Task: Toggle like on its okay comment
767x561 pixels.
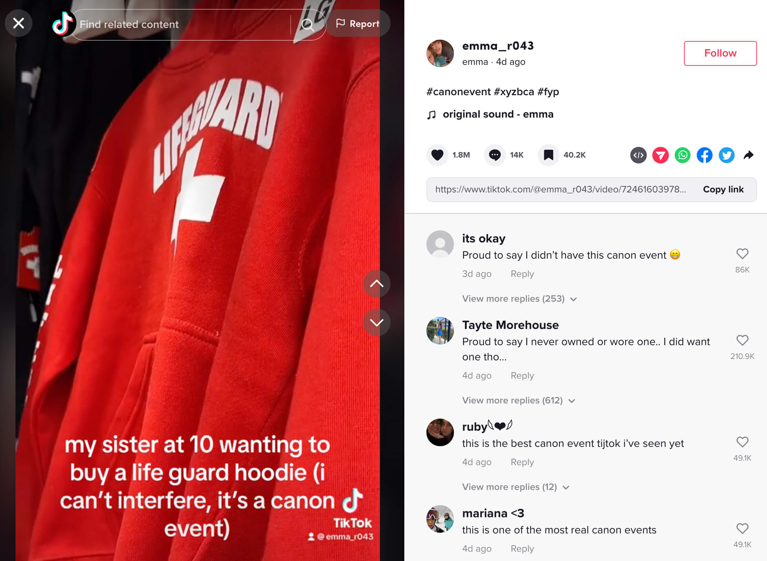Action: tap(743, 254)
